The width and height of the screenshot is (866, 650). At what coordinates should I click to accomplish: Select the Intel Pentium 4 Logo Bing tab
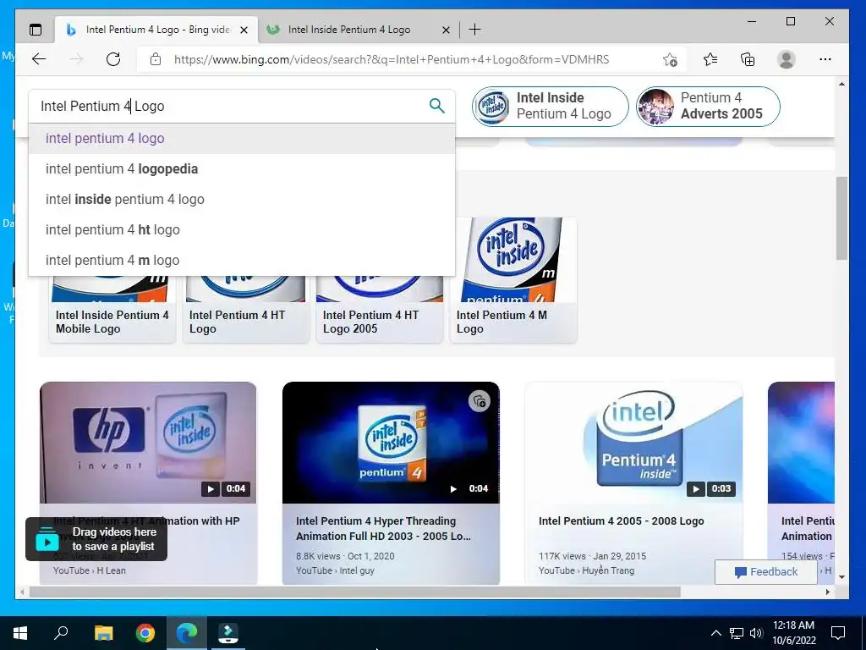[x=156, y=30]
